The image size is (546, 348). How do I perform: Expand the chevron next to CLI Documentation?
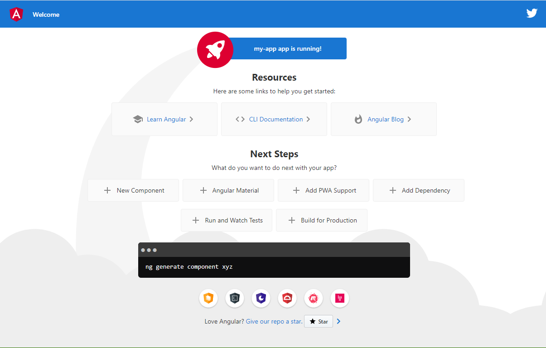click(x=308, y=119)
